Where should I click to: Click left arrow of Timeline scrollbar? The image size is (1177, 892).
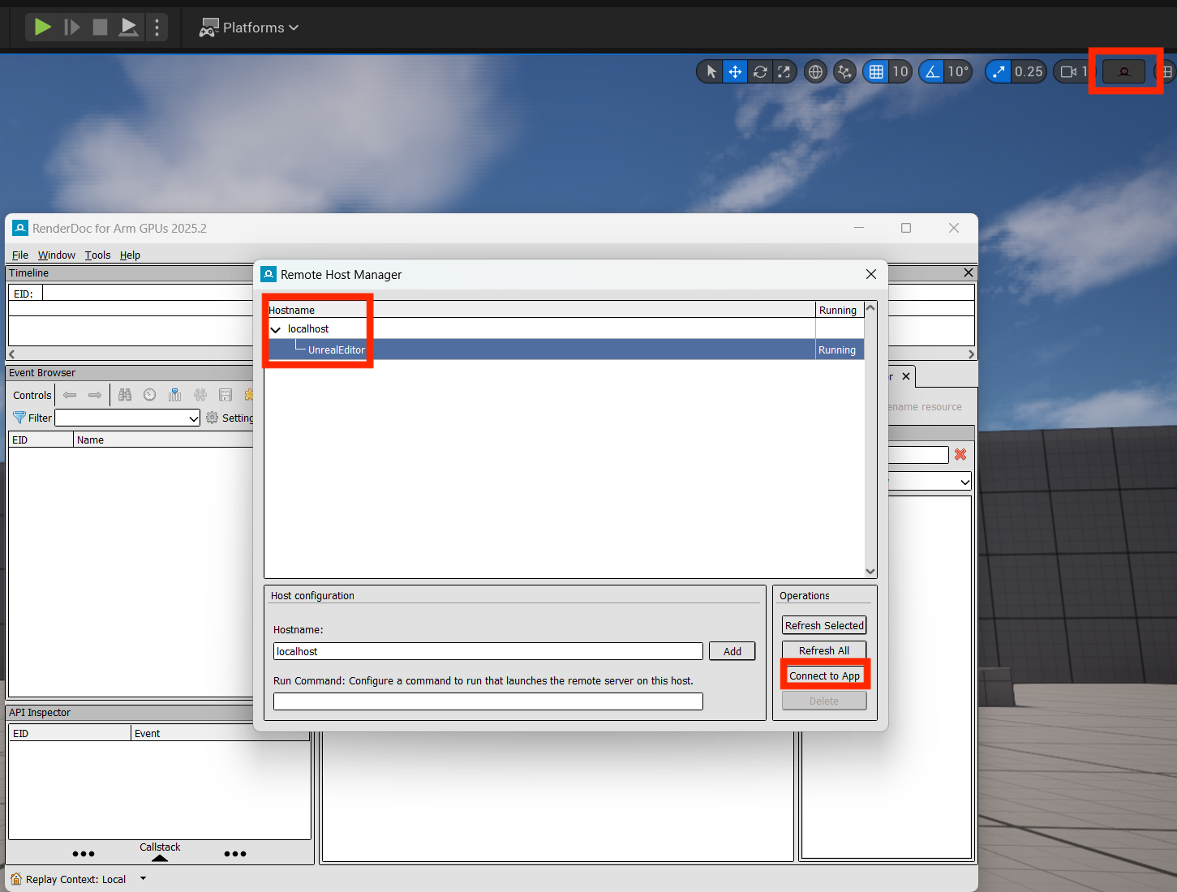pos(11,354)
